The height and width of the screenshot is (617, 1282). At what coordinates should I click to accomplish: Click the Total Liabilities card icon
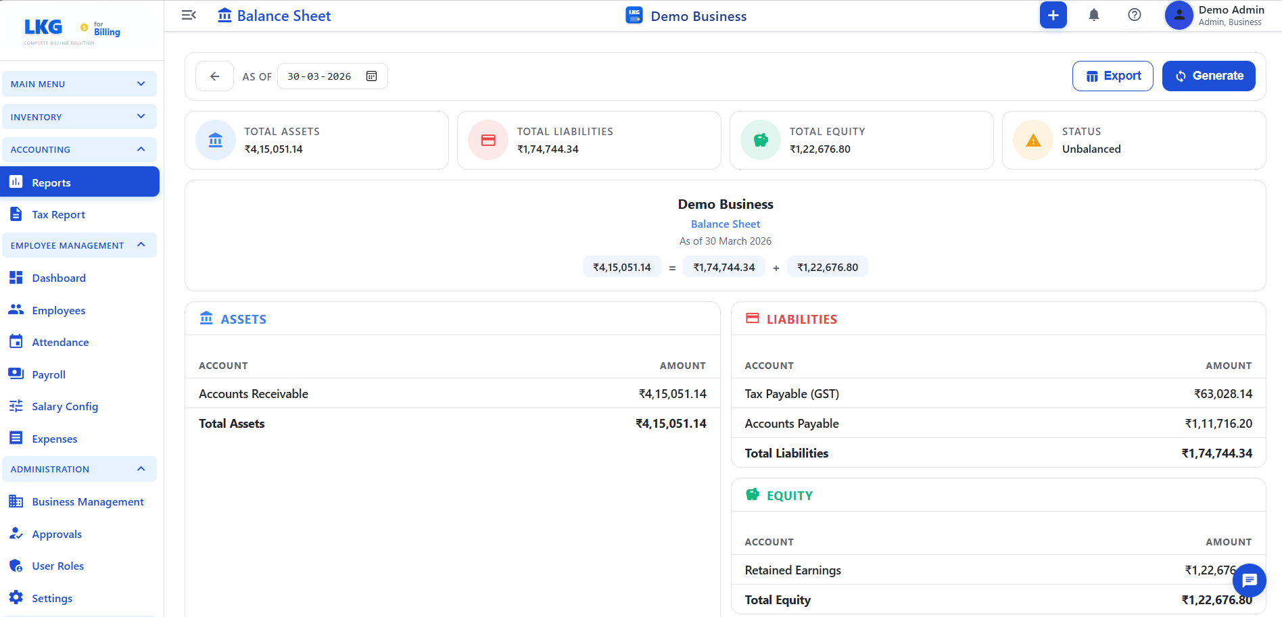click(x=488, y=140)
